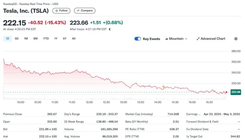
Task: Click the red last-price dot on chart
Action: click(226, 92)
